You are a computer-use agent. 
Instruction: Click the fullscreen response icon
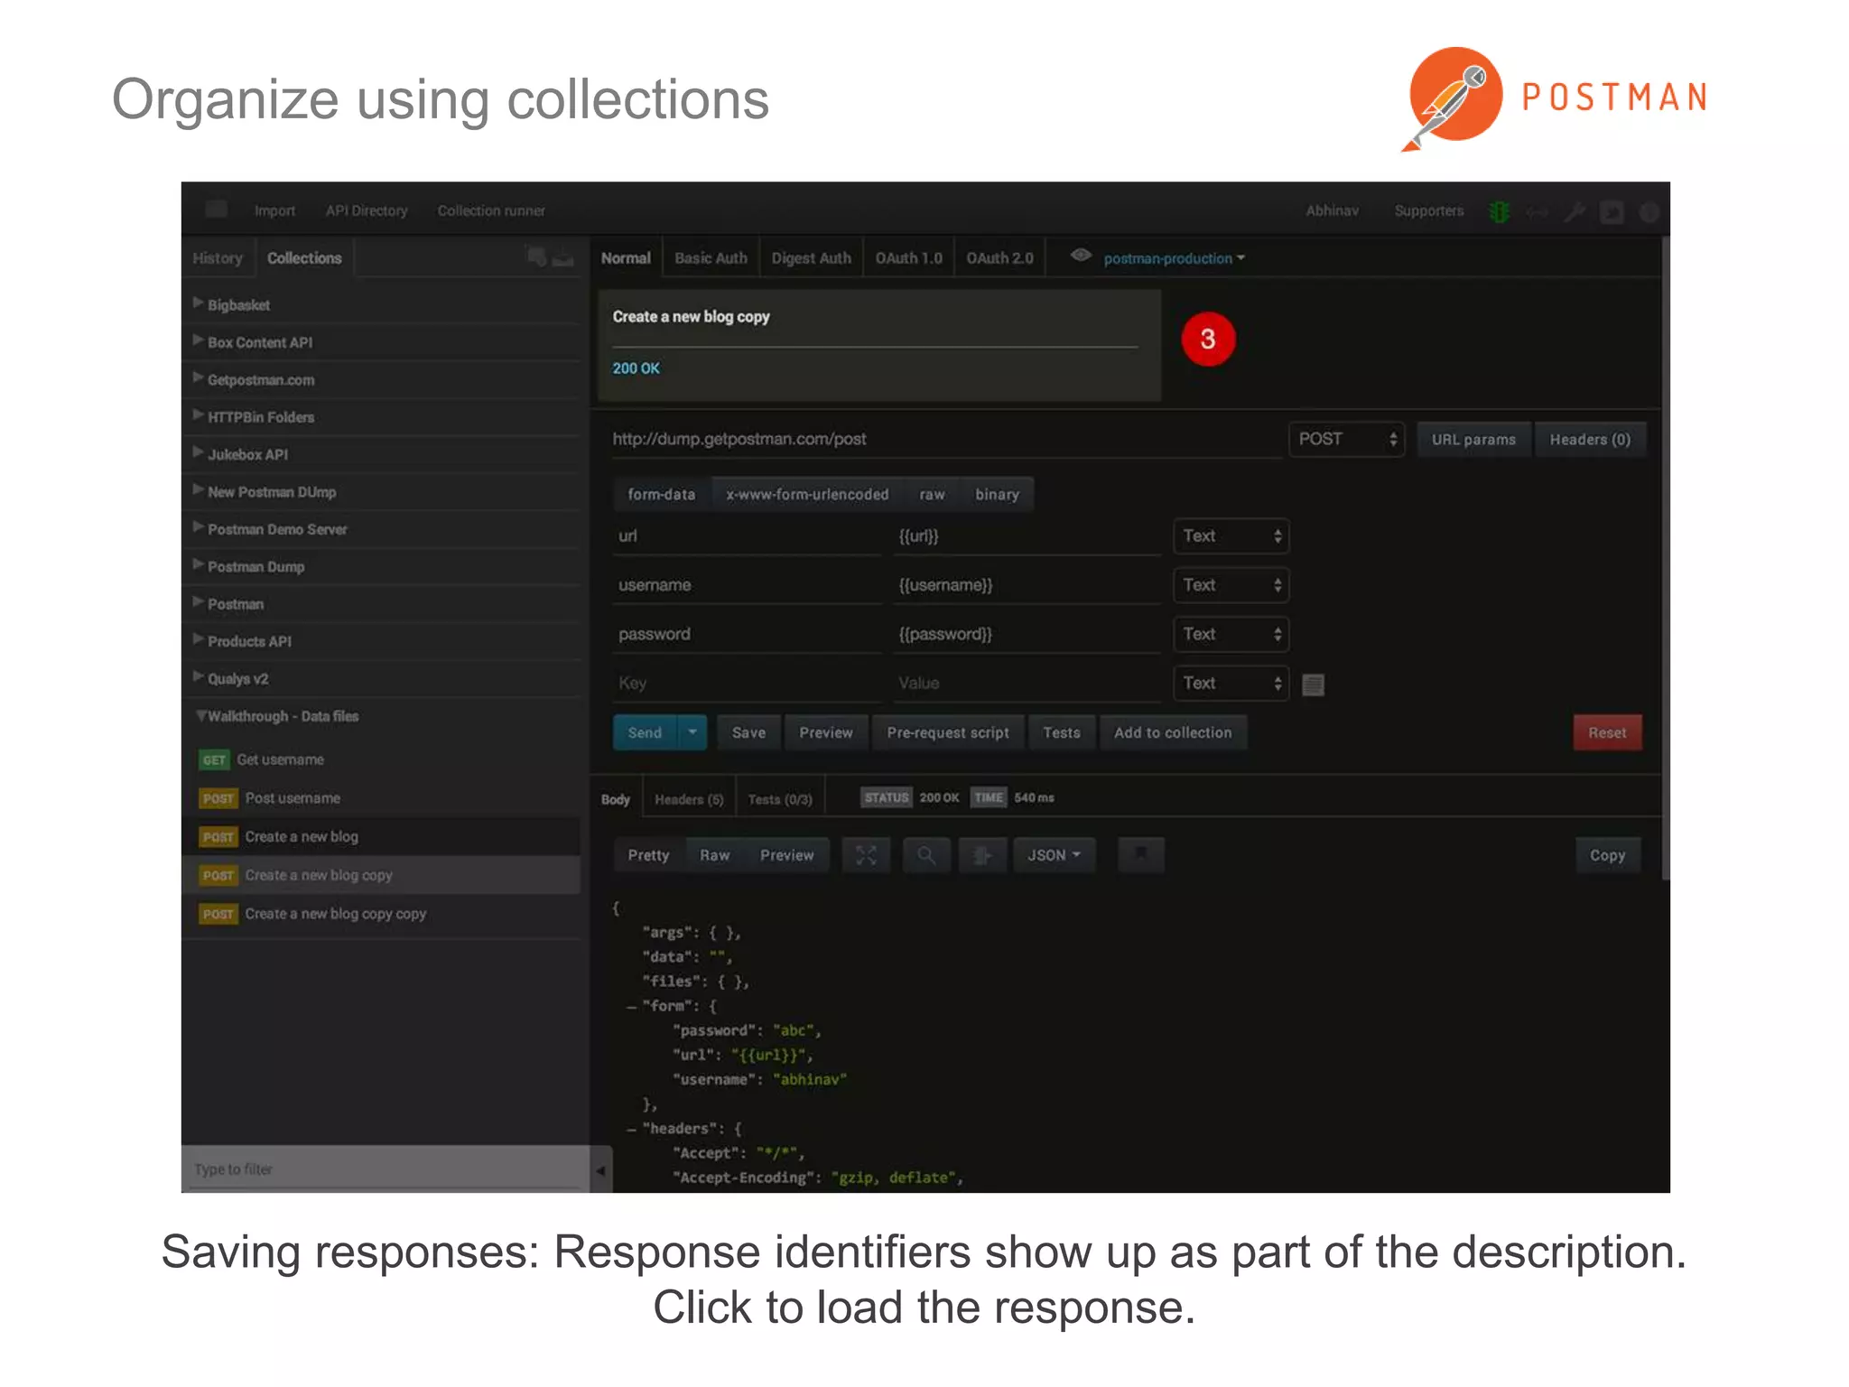point(866,855)
